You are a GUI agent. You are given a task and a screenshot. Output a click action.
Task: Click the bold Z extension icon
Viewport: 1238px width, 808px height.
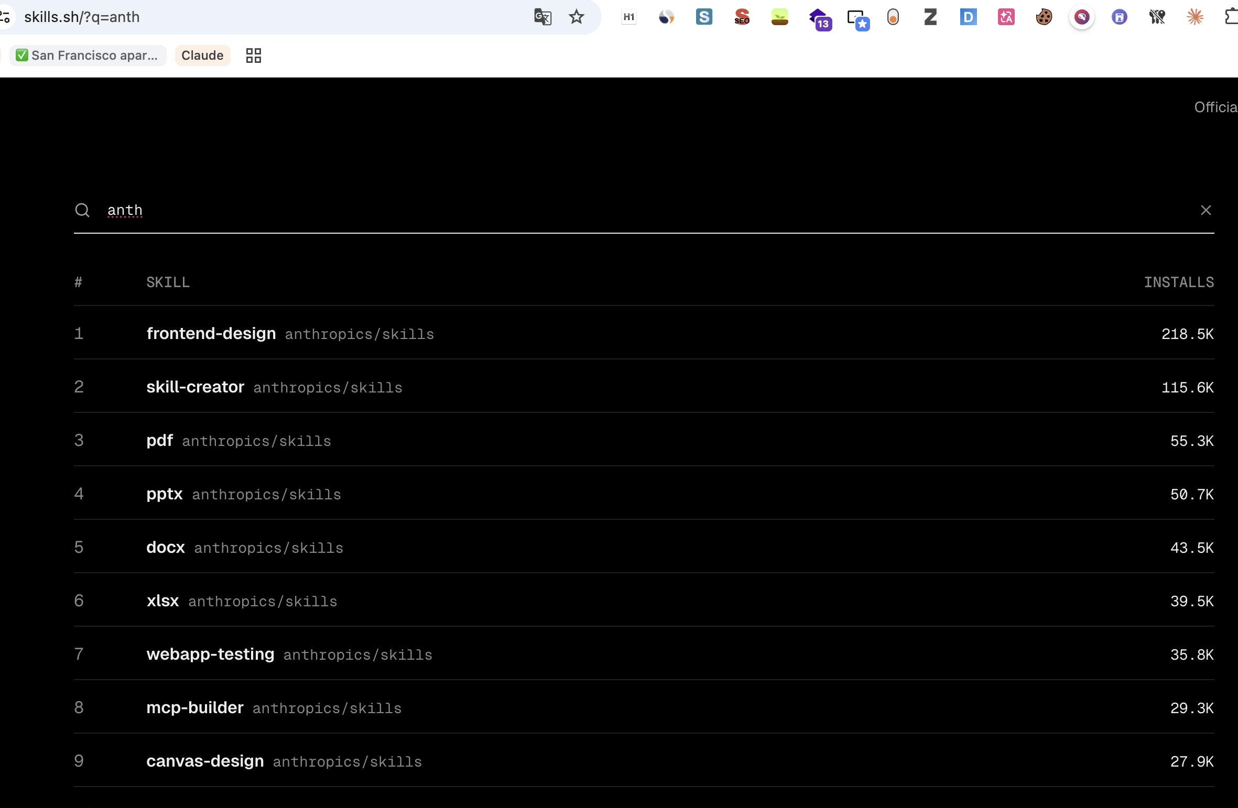pos(930,17)
